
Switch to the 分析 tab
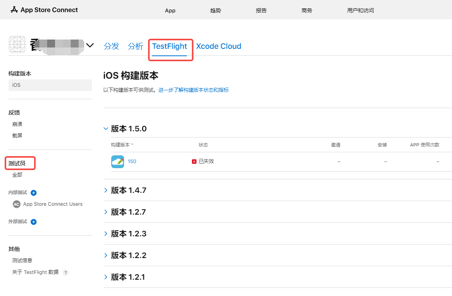coord(136,46)
